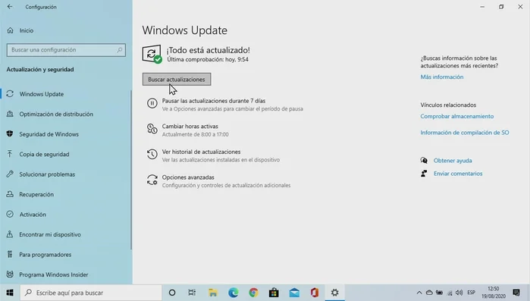Open the Windows Start menu
This screenshot has height=301, width=530.
10,293
